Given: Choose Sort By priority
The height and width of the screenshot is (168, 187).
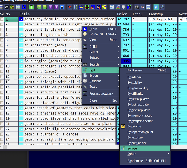Looking at the screenshot, I should pos(134,126).
